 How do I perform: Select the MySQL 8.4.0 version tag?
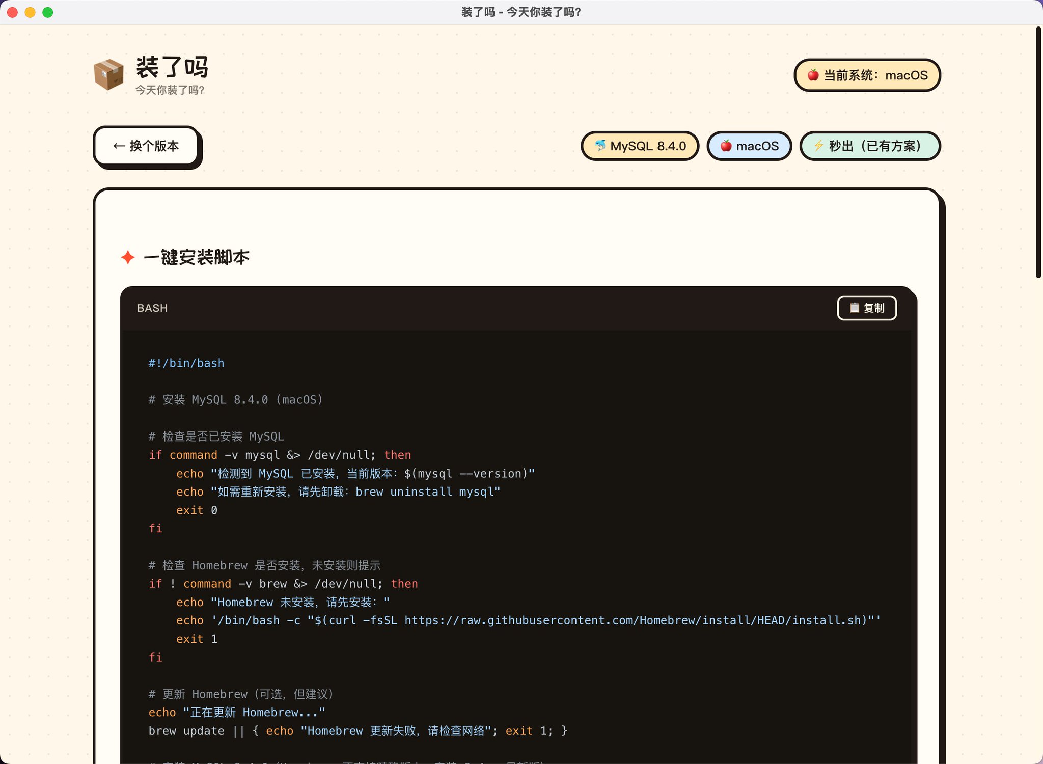click(x=640, y=146)
